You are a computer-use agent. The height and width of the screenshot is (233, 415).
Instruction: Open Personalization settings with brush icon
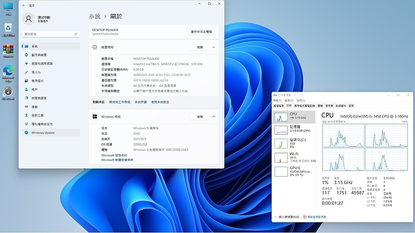(51, 72)
